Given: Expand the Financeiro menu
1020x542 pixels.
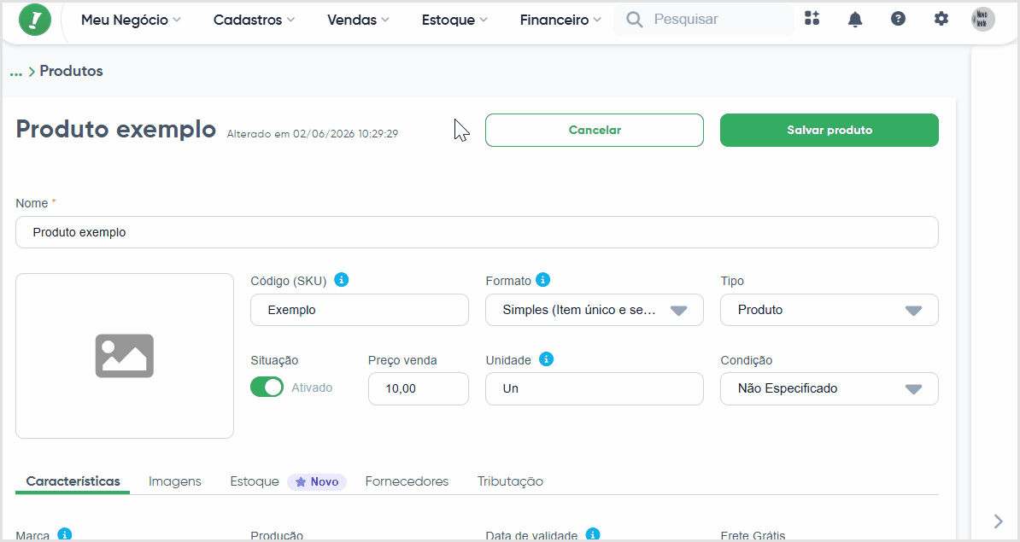Looking at the screenshot, I should point(560,20).
